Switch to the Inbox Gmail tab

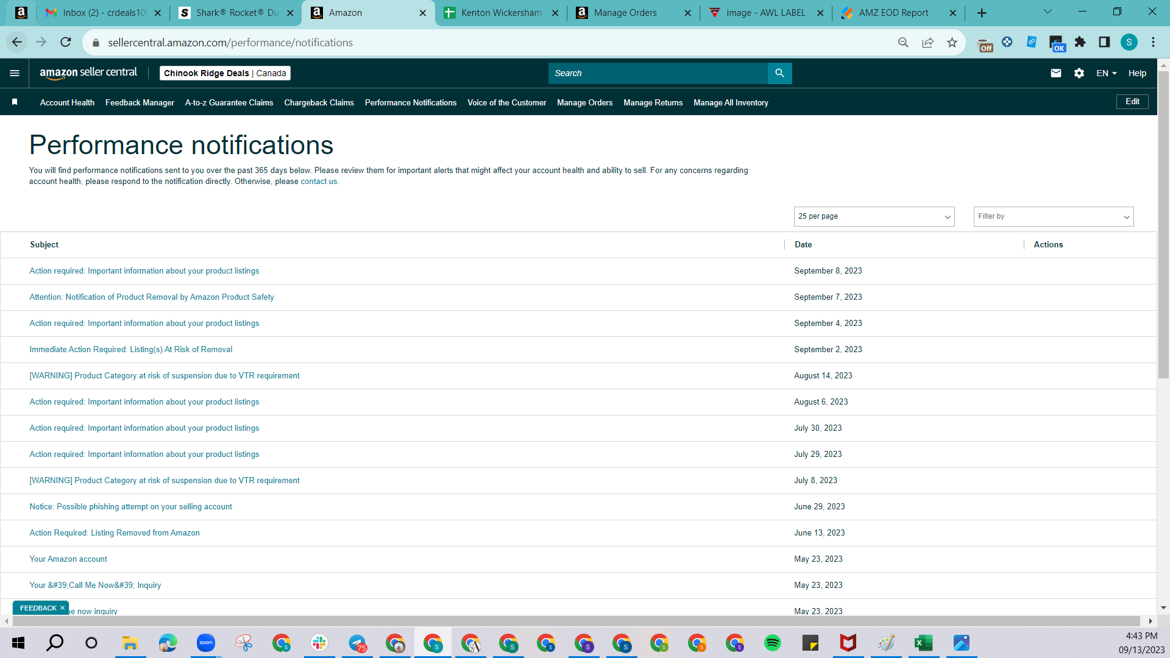(x=102, y=13)
